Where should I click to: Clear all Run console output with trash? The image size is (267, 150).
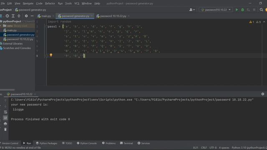[5, 130]
